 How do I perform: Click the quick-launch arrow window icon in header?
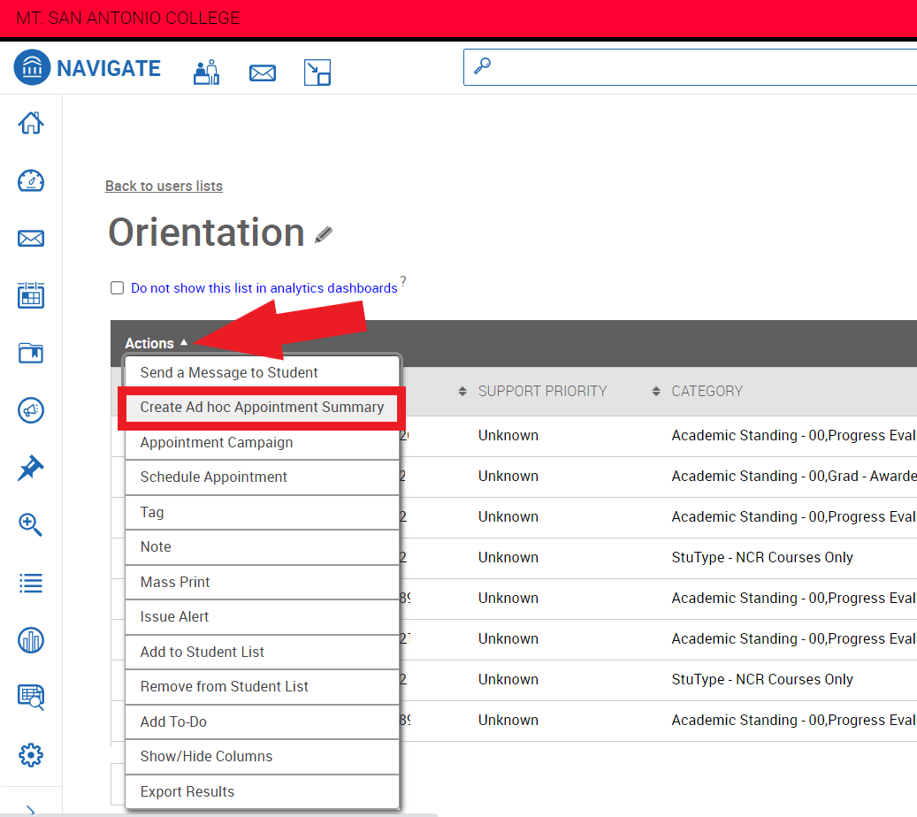point(317,73)
